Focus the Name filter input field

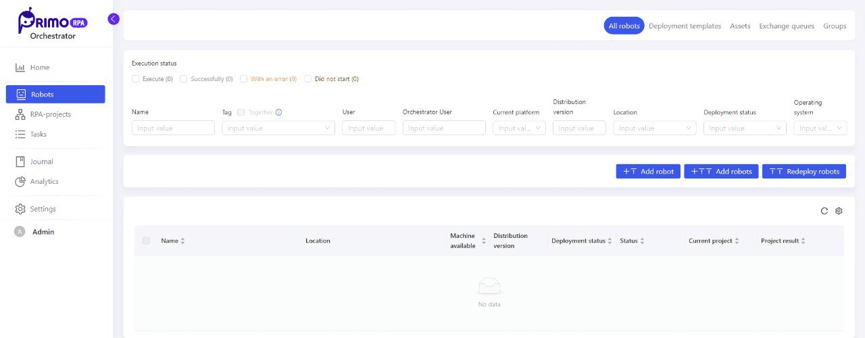[x=173, y=128]
